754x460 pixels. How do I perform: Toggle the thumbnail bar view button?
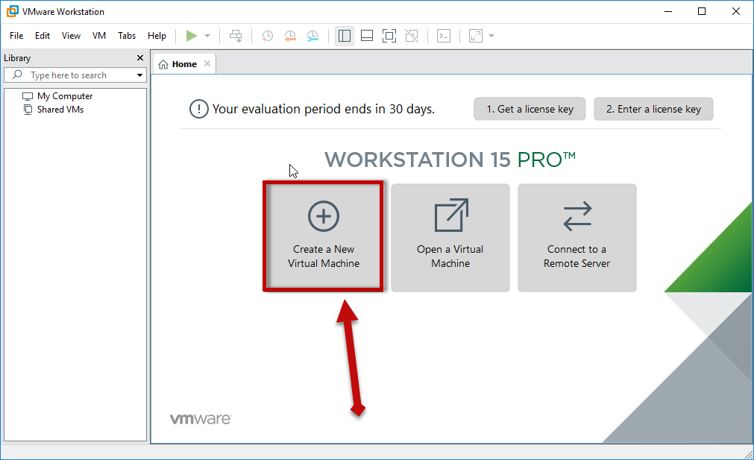point(366,36)
